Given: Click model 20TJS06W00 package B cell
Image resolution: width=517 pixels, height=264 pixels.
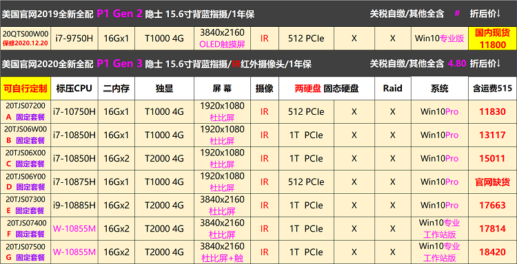Looking at the screenshot, I should click(26, 135).
